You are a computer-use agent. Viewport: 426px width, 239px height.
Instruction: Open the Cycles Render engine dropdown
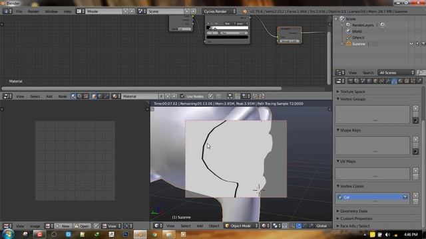click(219, 11)
